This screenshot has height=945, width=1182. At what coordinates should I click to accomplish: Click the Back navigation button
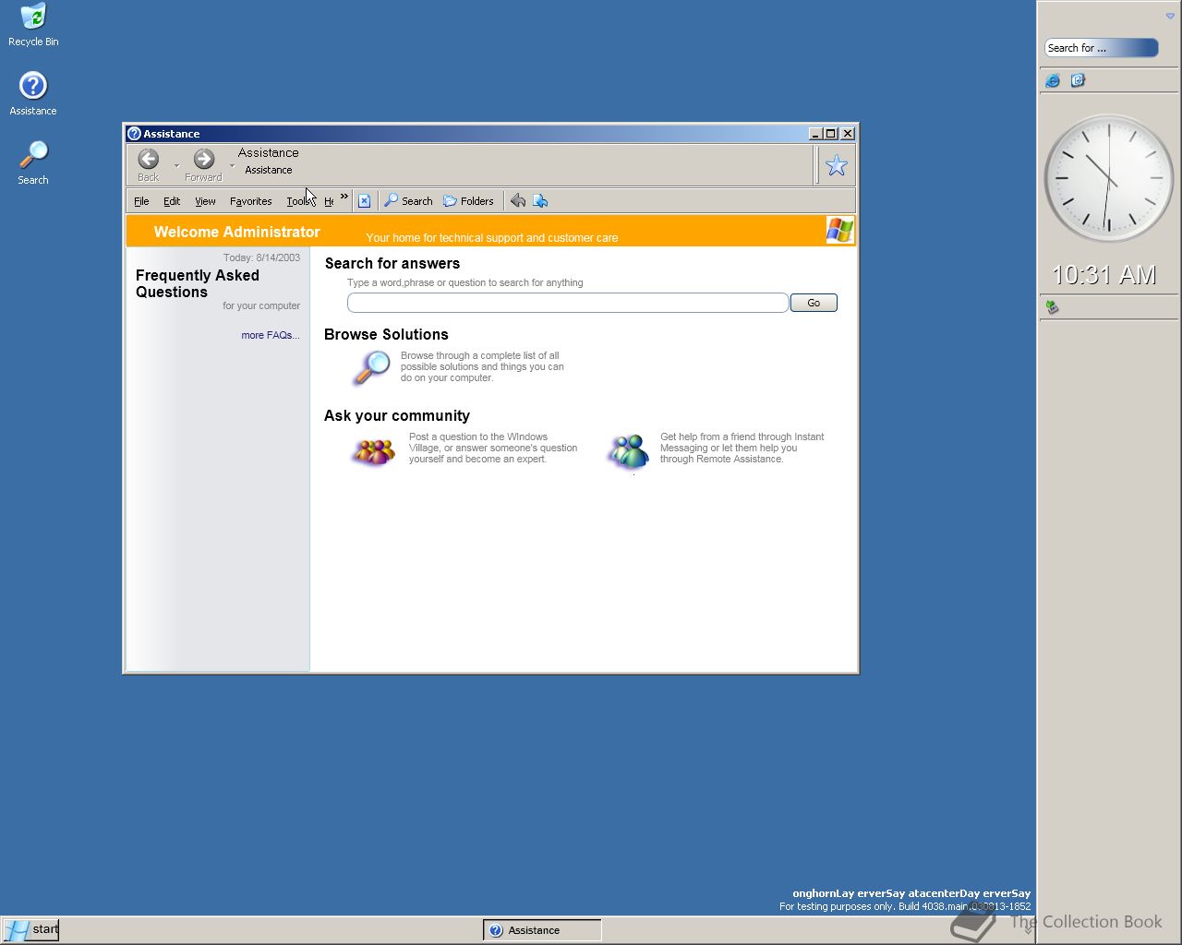tap(149, 165)
